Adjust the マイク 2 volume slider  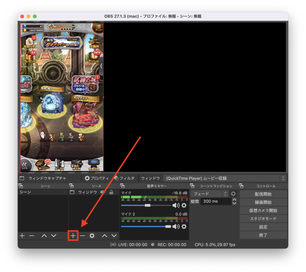[x=168, y=226]
